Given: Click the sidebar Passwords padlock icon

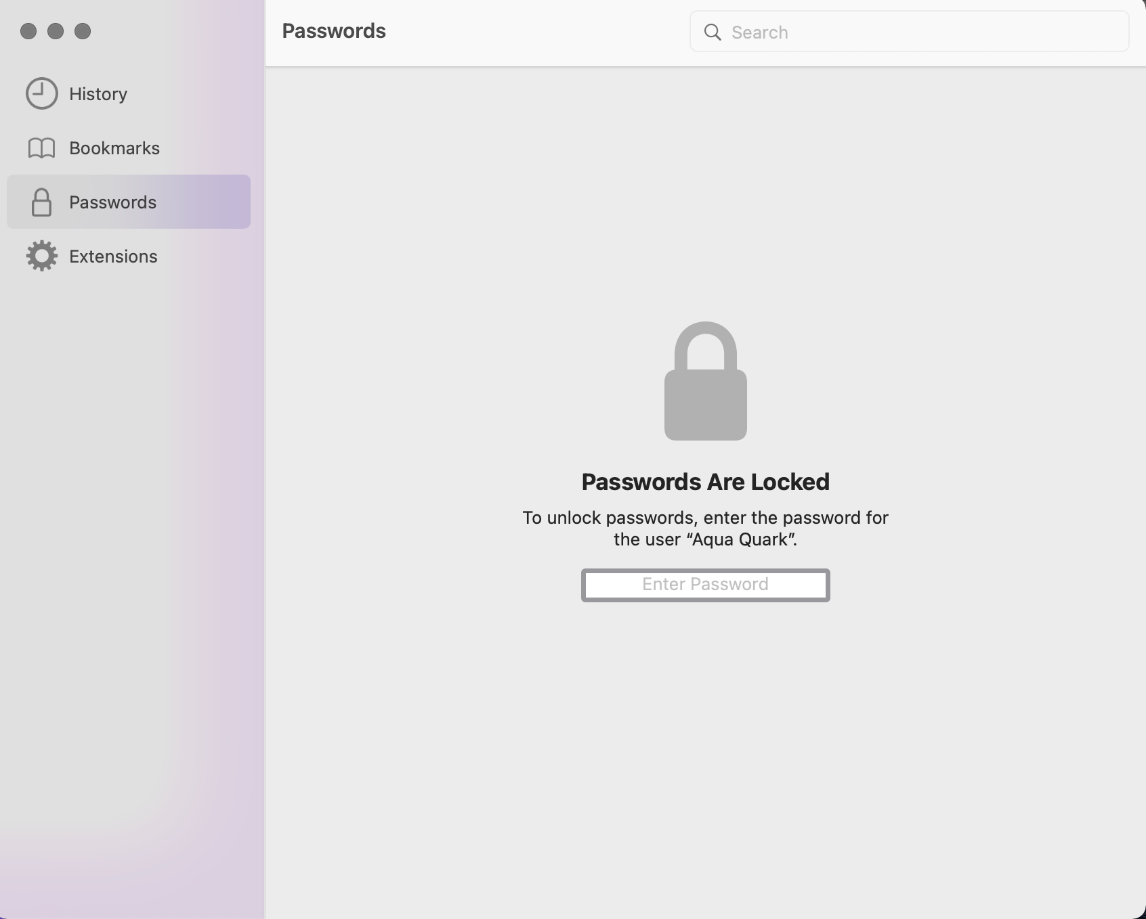Looking at the screenshot, I should pos(41,202).
